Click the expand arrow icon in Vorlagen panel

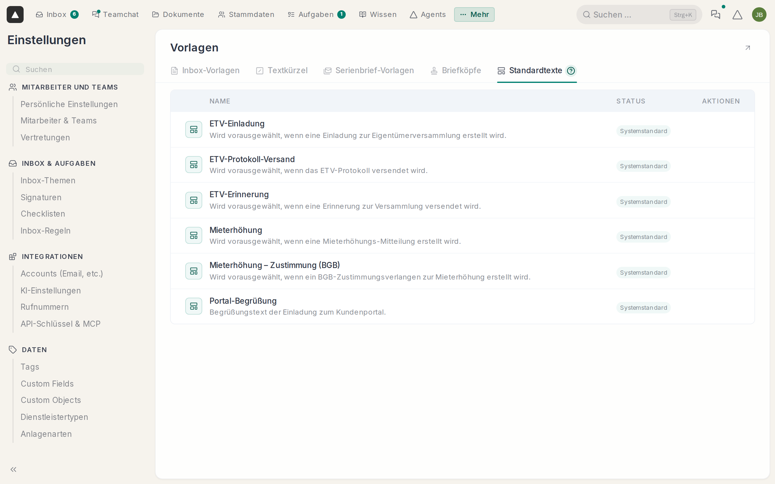point(747,48)
